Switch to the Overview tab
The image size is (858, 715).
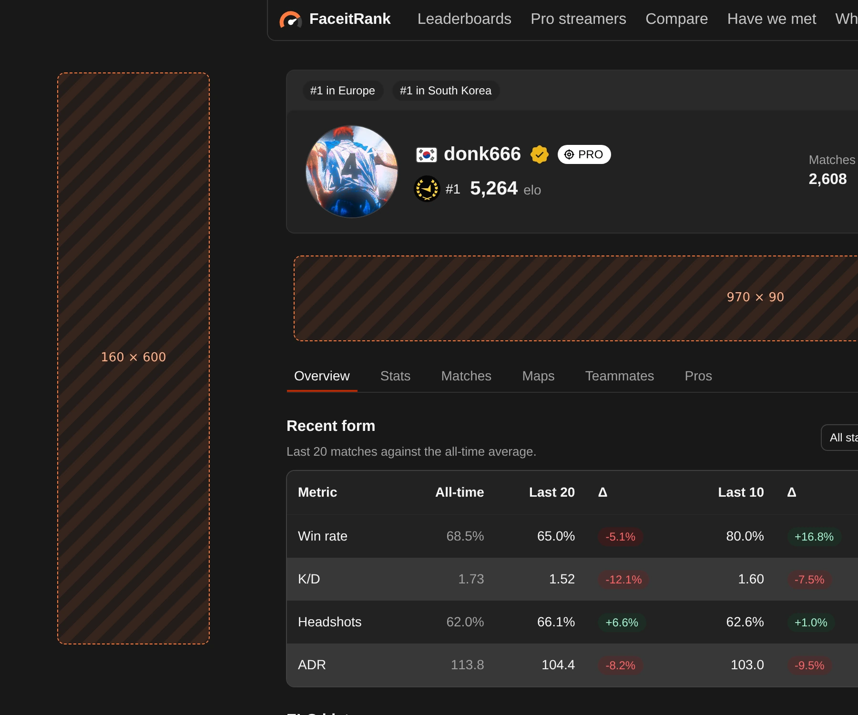pyautogui.click(x=322, y=376)
